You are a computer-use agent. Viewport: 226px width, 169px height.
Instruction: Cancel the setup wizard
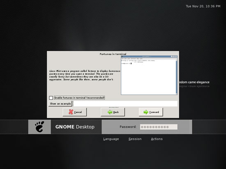click(x=75, y=112)
